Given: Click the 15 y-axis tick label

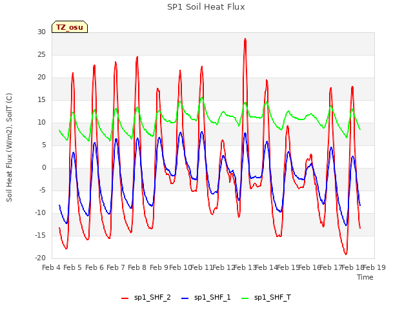Looking at the screenshot, I should (41, 99).
